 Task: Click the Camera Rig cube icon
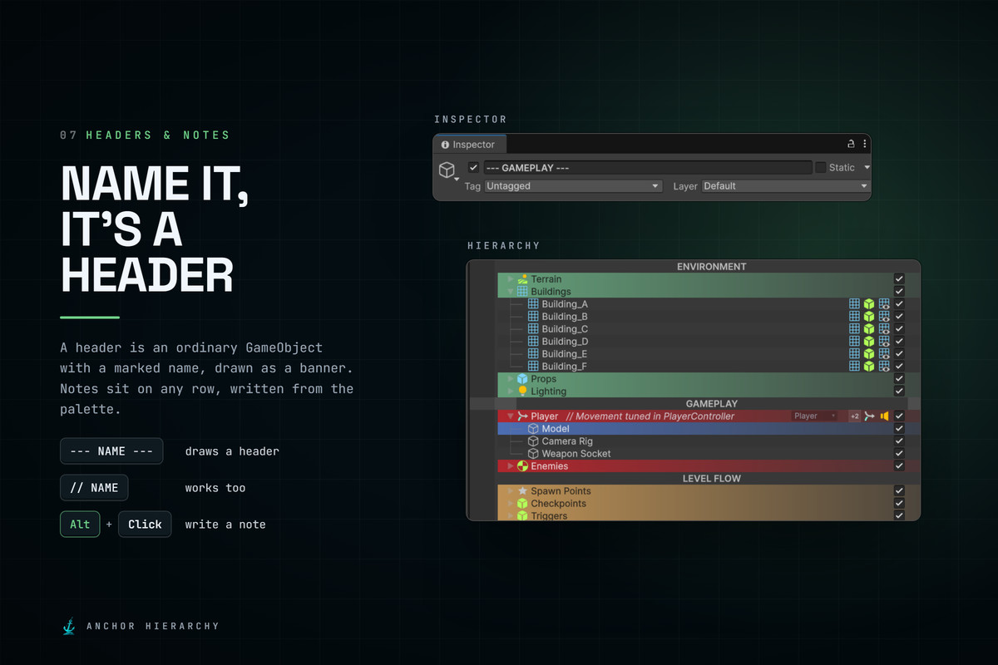pos(534,441)
